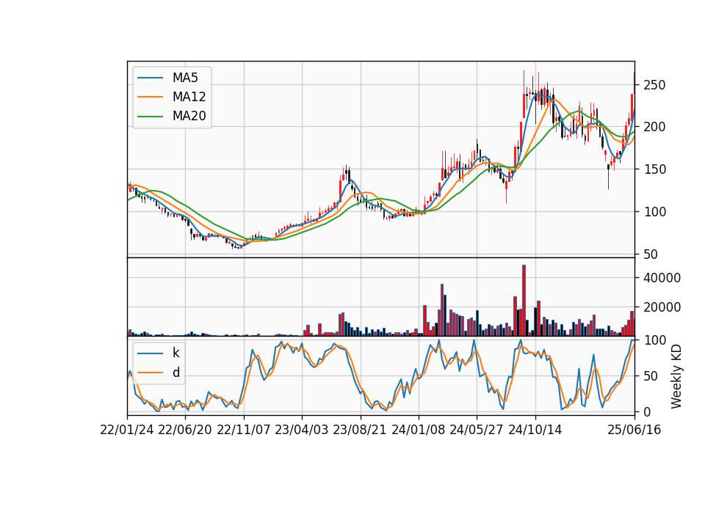
Task: Click the 22/11/07 date label
Action: [244, 430]
